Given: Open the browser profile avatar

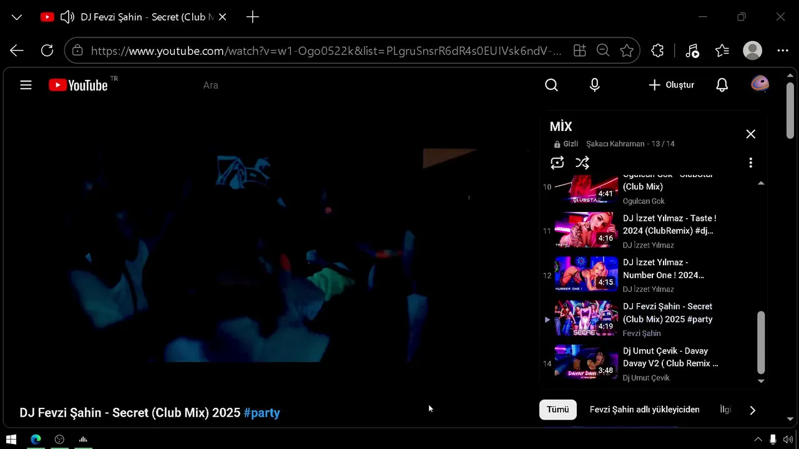Looking at the screenshot, I should 753,51.
